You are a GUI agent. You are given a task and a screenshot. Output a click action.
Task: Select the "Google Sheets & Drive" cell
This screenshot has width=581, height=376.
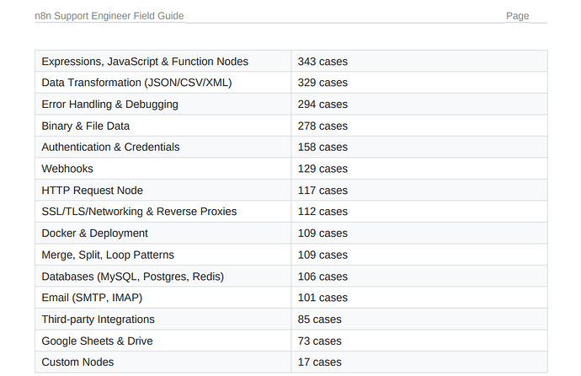[x=97, y=341]
